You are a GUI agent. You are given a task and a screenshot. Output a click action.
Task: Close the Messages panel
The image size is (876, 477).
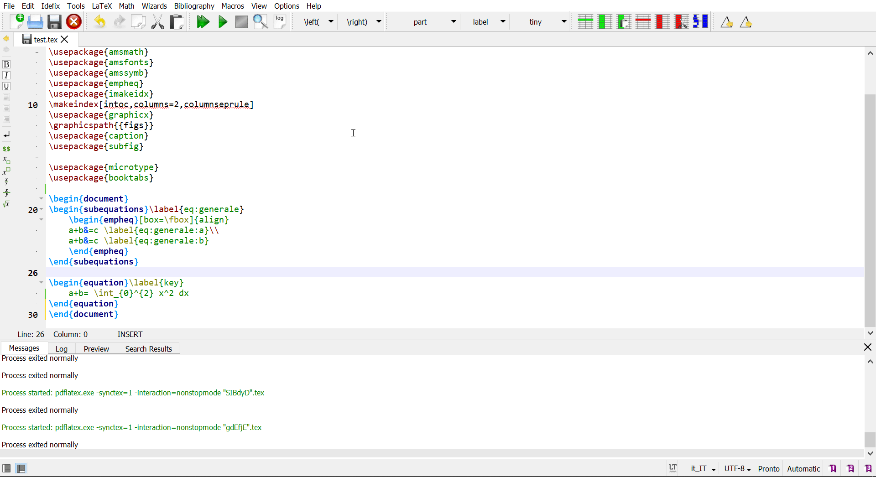coord(868,347)
